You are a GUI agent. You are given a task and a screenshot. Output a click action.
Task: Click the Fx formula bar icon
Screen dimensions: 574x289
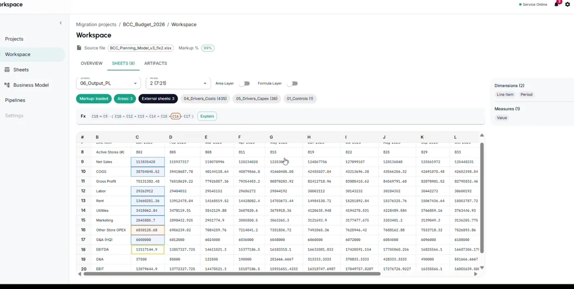[83, 116]
